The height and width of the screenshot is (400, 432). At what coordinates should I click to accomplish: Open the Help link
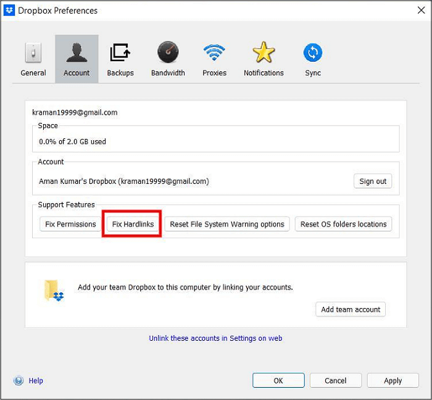coord(36,380)
